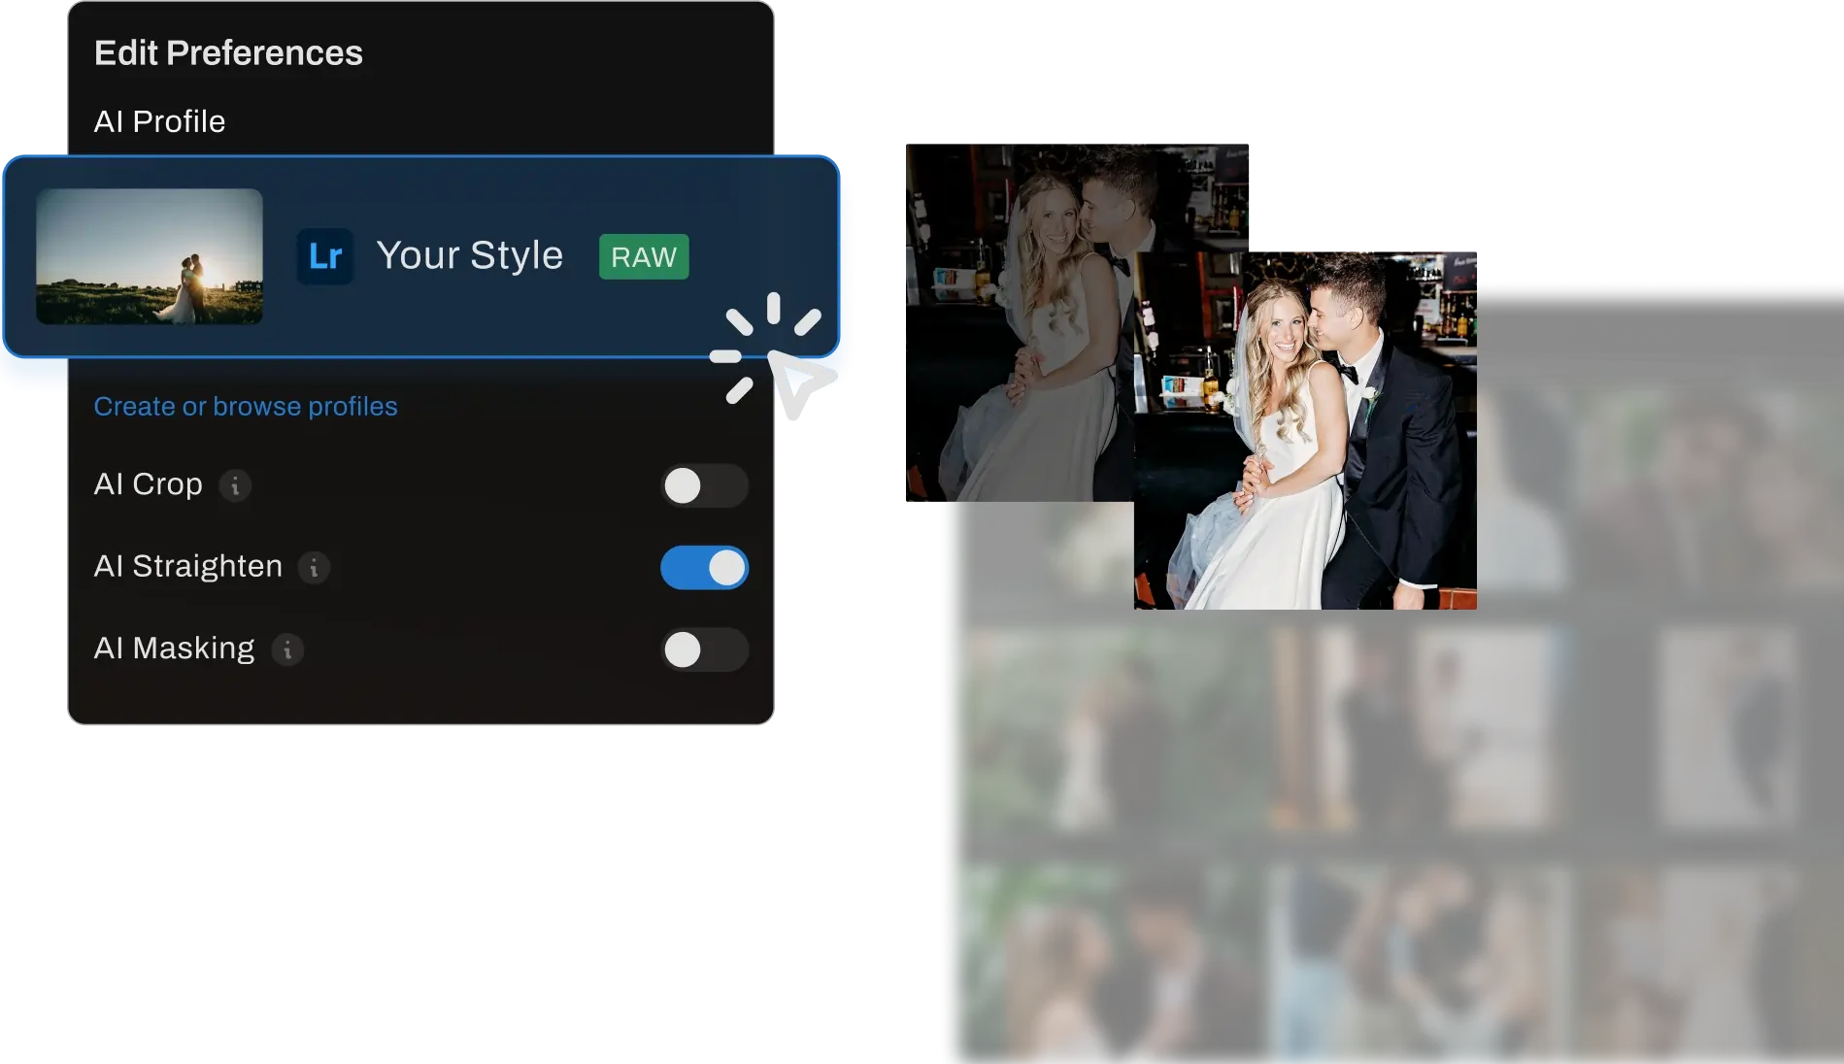
Task: Click the Edit Preferences heading
Action: point(228,53)
